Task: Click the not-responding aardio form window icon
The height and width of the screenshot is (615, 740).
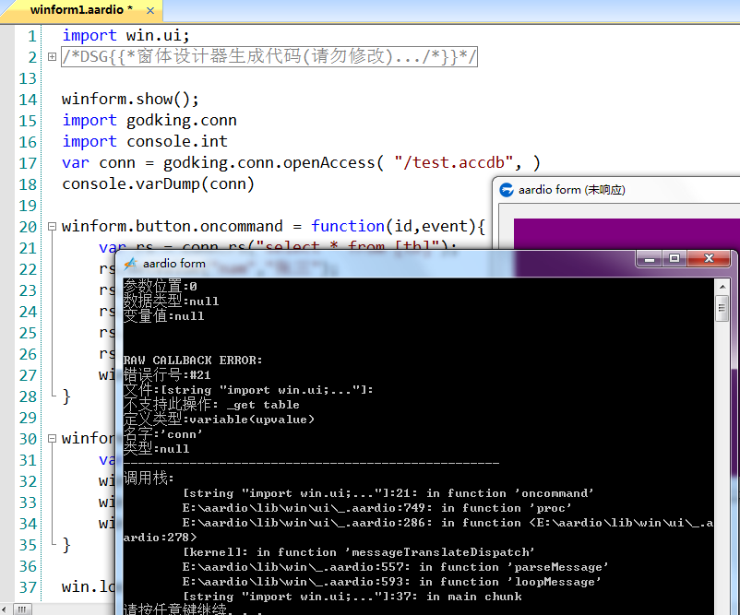Action: pos(507,190)
